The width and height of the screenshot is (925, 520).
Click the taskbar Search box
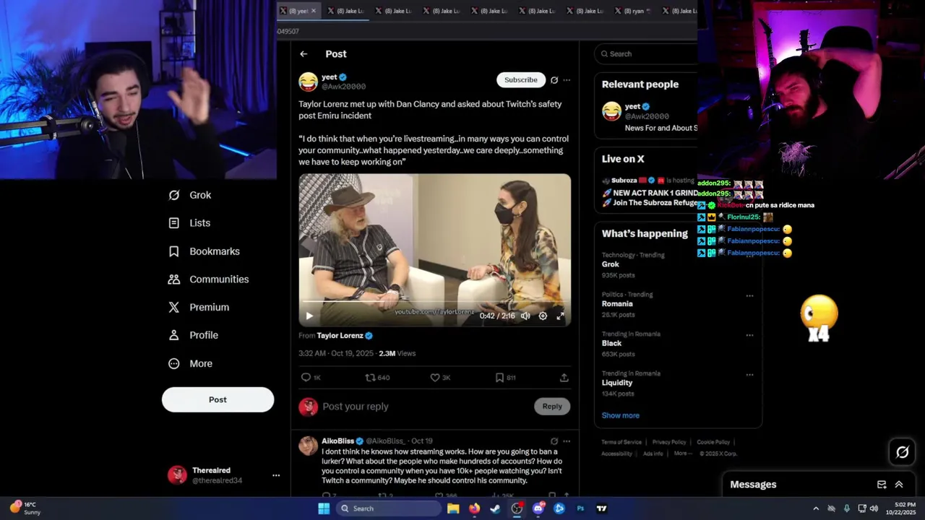pos(389,508)
